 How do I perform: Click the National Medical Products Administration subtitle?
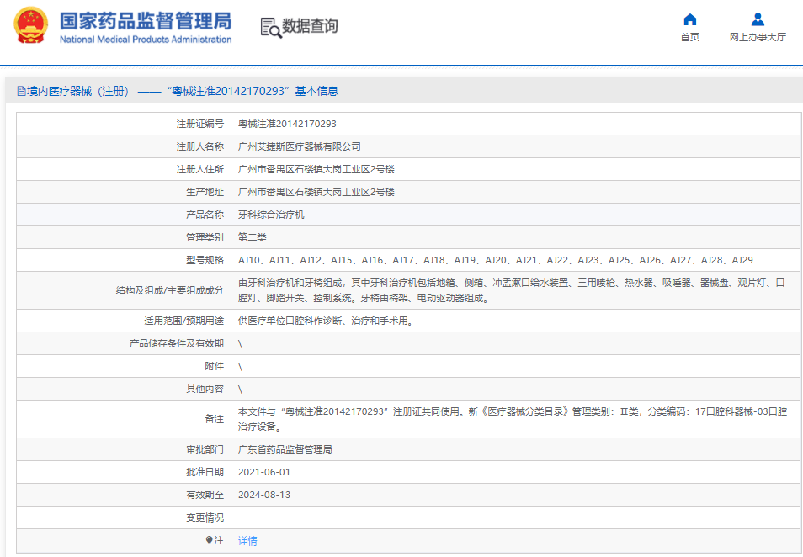[x=145, y=40]
